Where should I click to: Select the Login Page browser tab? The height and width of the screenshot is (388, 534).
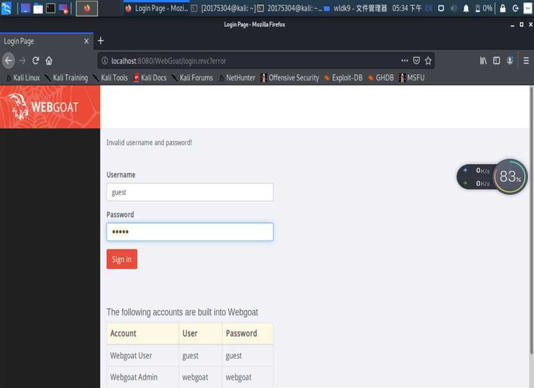[x=46, y=41]
